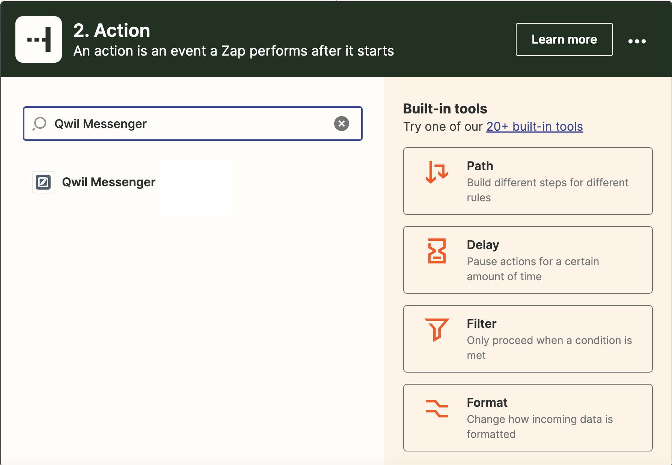This screenshot has width=672, height=465.
Task: Click the Filter funnel icon
Action: click(x=437, y=329)
